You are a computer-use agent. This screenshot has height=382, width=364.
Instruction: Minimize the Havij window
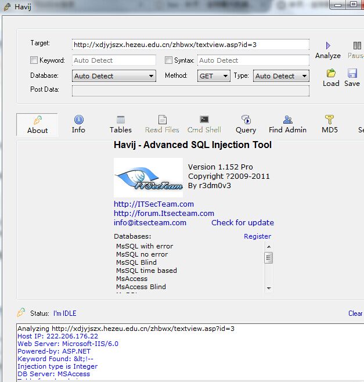coord(338,5)
